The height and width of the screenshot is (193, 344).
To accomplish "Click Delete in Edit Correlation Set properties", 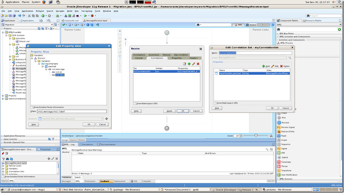I will 285,66.
